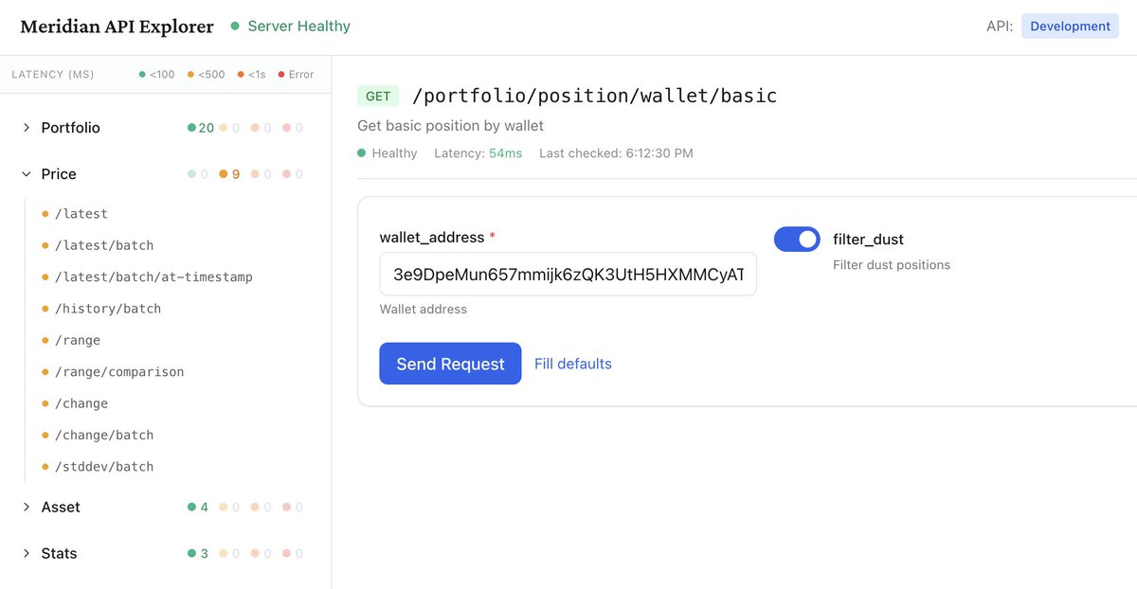Click the Fill defaults link

573,364
